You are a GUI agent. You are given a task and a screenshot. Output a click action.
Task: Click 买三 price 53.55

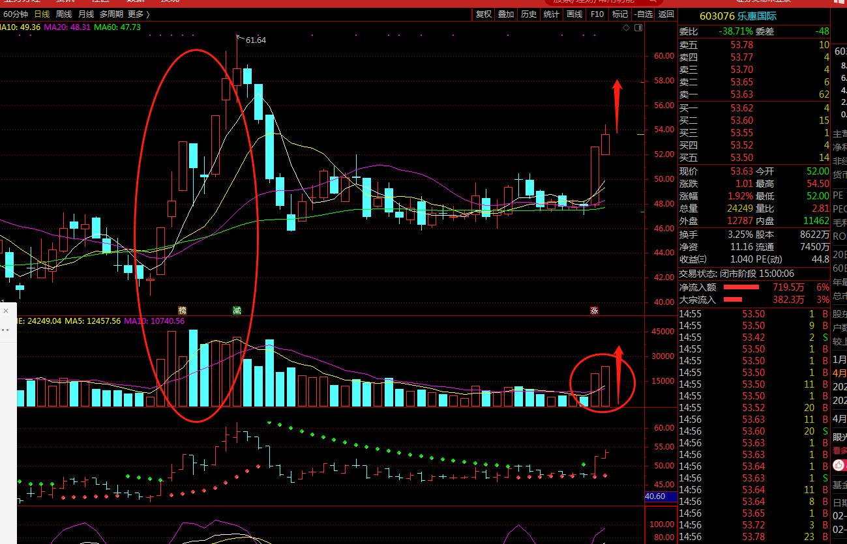point(742,133)
